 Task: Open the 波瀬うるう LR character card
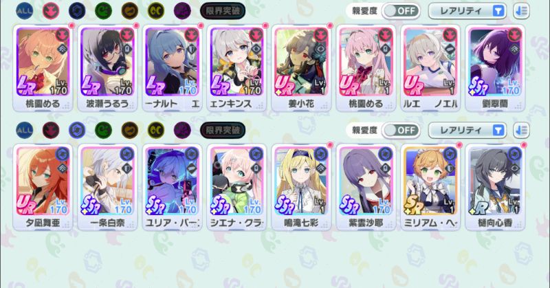107,68
